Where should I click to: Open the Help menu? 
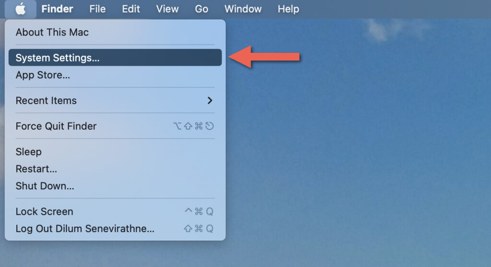288,9
